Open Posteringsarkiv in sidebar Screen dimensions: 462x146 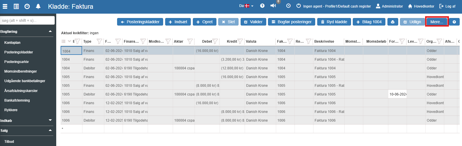[17, 62]
